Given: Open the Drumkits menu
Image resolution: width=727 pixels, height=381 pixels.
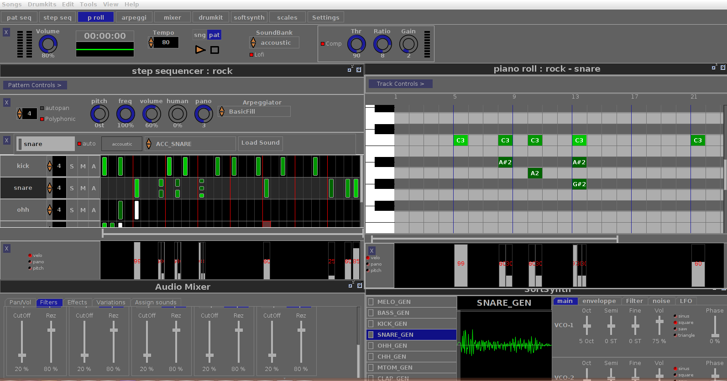Looking at the screenshot, I should click(x=42, y=5).
